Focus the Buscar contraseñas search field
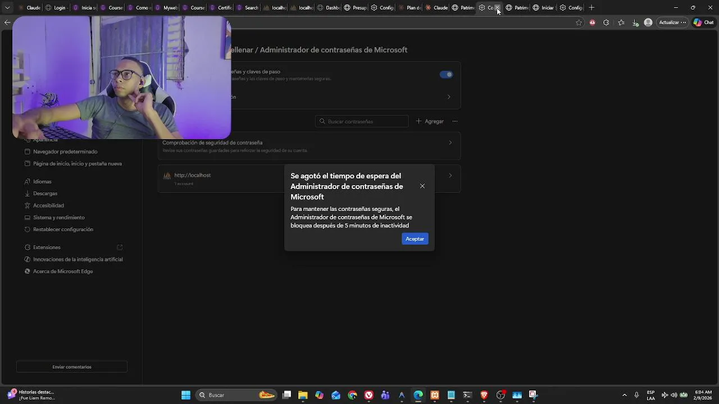The height and width of the screenshot is (404, 719). pos(362,121)
